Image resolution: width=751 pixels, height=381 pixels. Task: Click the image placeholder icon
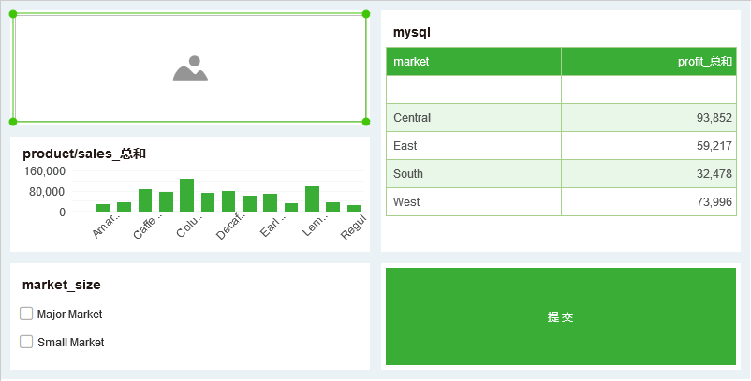189,68
